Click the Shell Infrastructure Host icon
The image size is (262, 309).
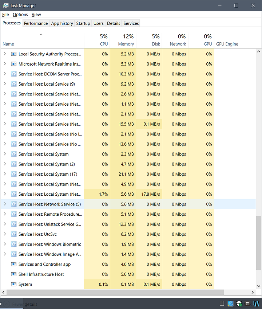(x=13, y=274)
